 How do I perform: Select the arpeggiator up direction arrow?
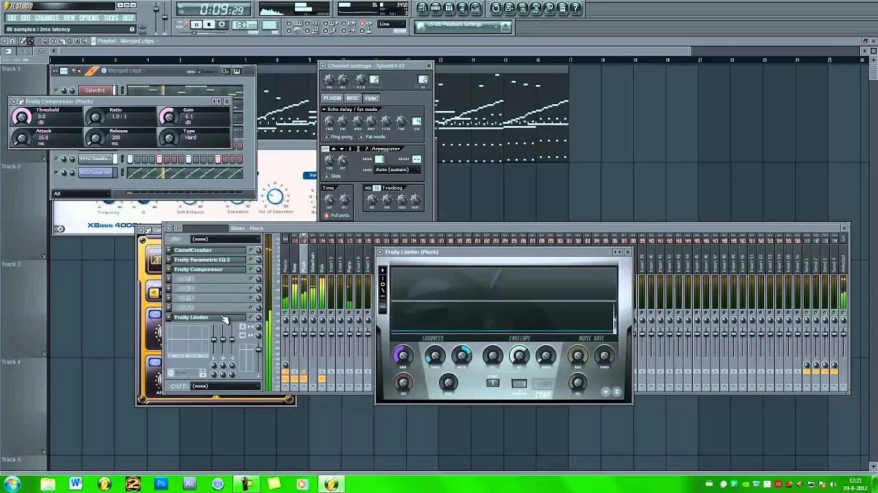pos(334,149)
